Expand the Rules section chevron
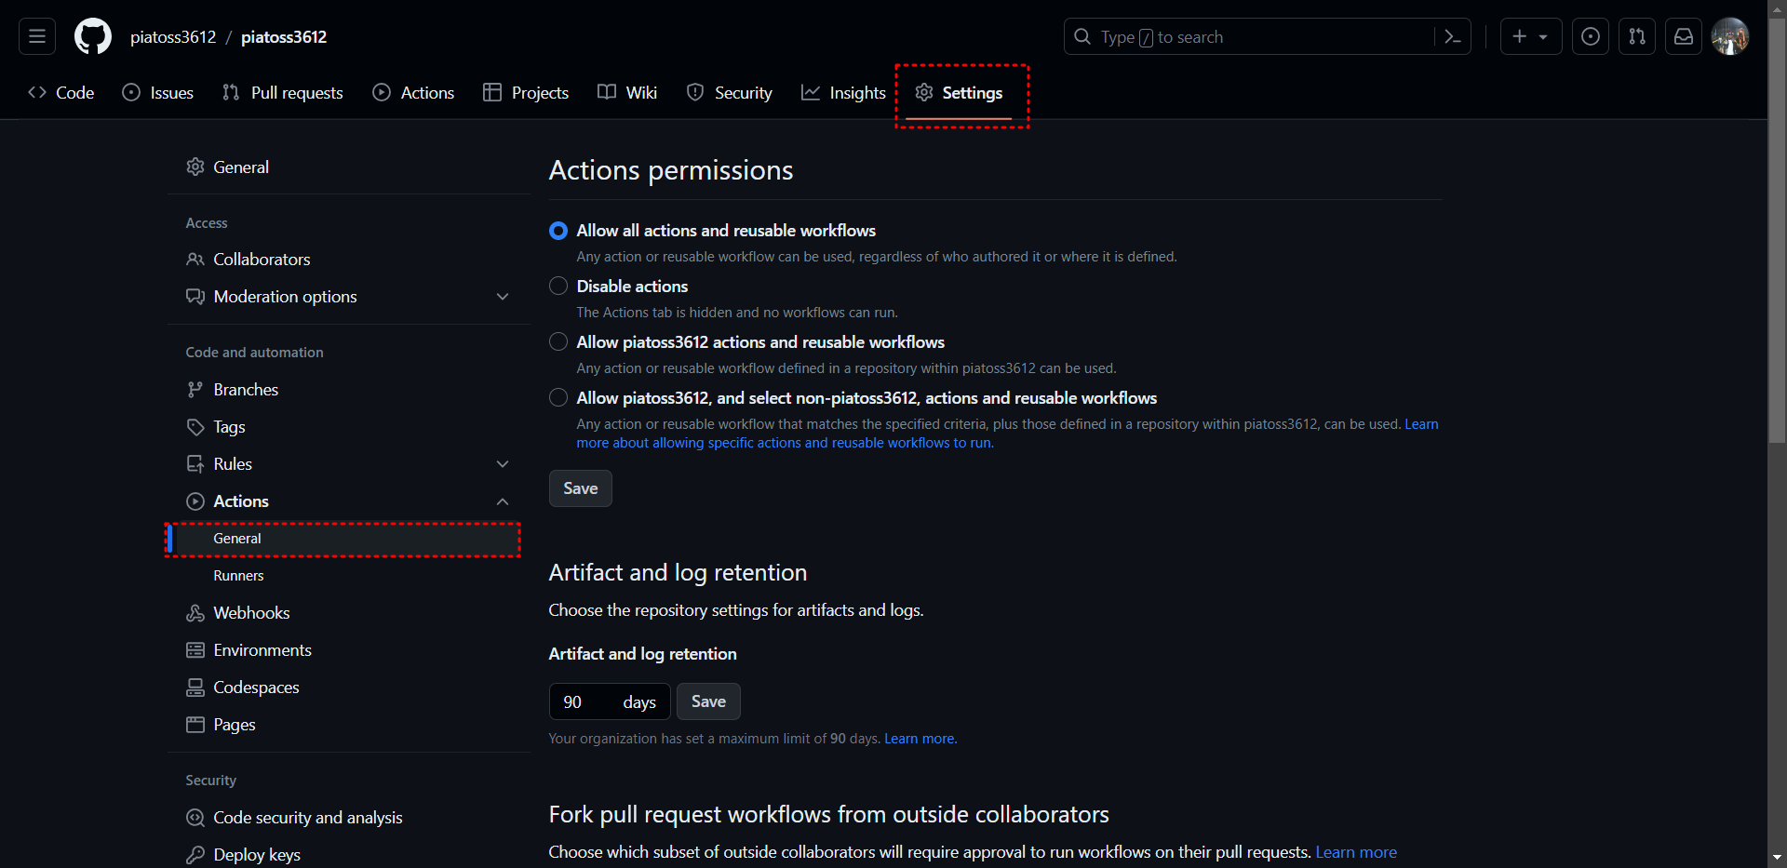Viewport: 1787px width, 868px height. pos(503,464)
